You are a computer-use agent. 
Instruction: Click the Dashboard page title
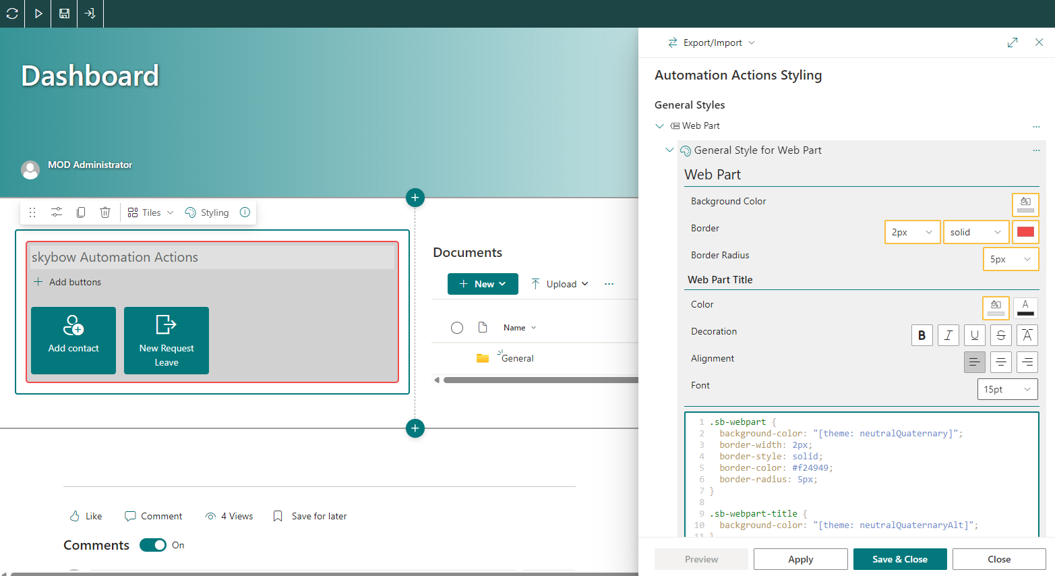pyautogui.click(x=90, y=76)
